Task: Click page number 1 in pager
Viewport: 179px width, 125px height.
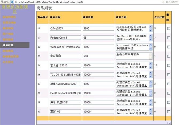Action: click(x=168, y=123)
